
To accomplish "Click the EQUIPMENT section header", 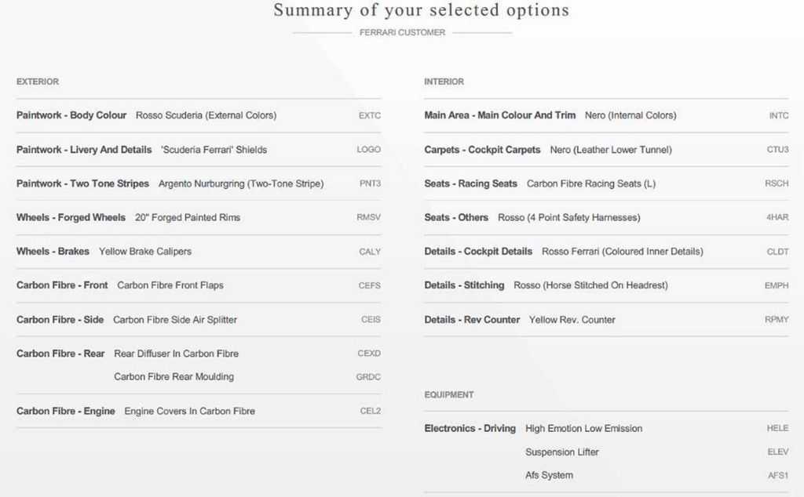I will click(448, 395).
